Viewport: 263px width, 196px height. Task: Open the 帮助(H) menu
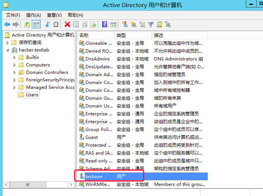point(75,15)
